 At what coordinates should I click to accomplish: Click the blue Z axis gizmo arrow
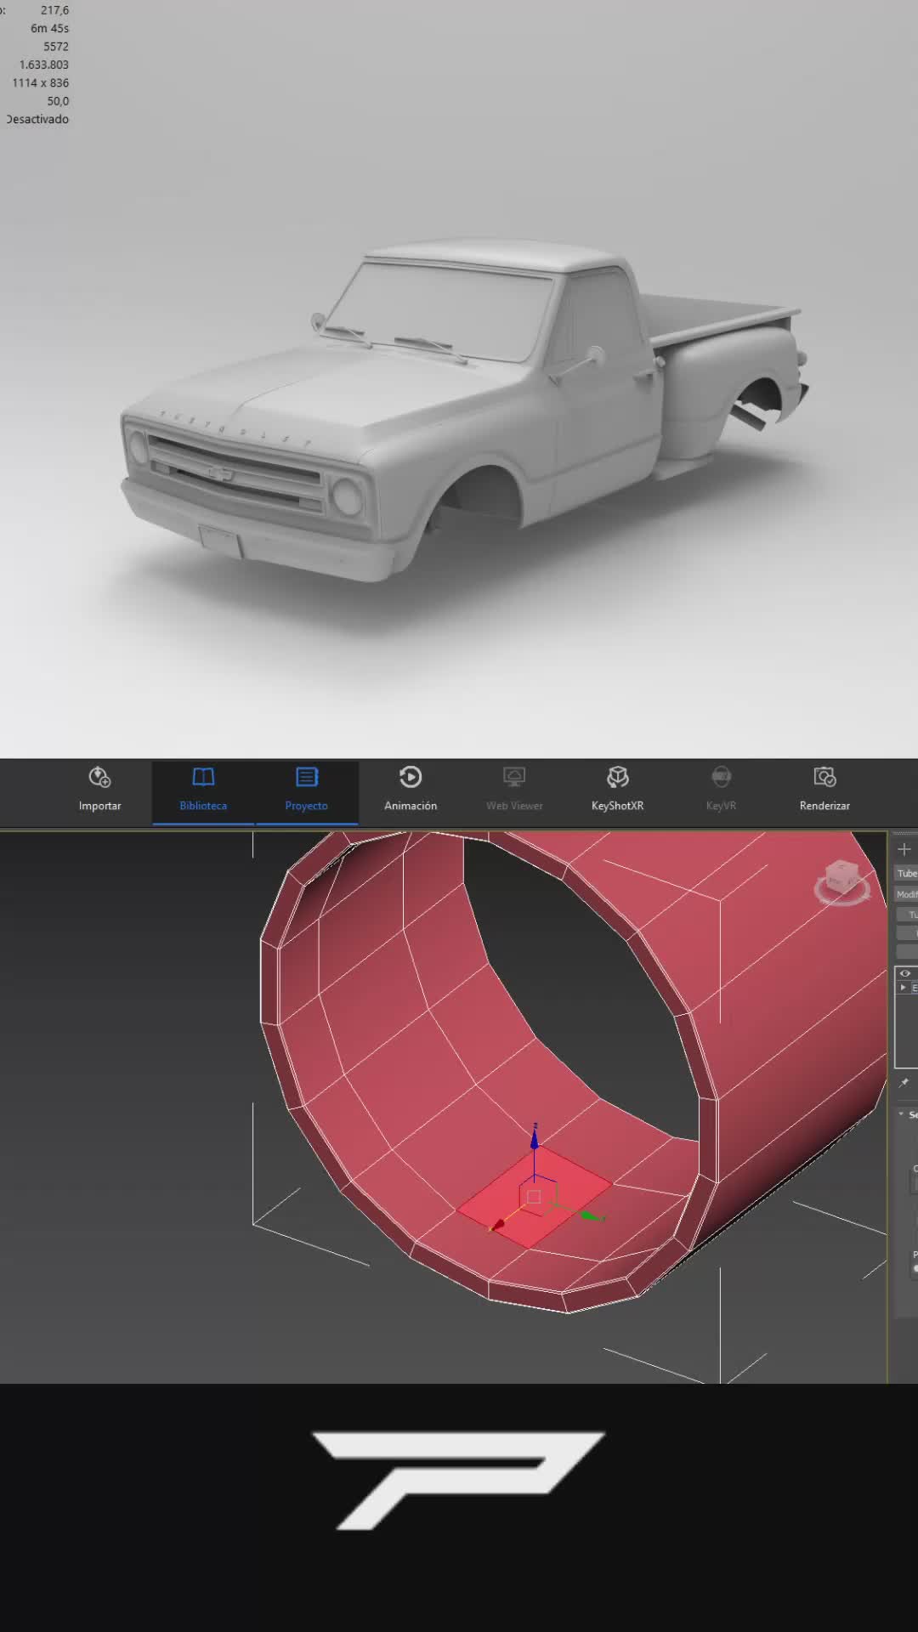click(x=535, y=1137)
